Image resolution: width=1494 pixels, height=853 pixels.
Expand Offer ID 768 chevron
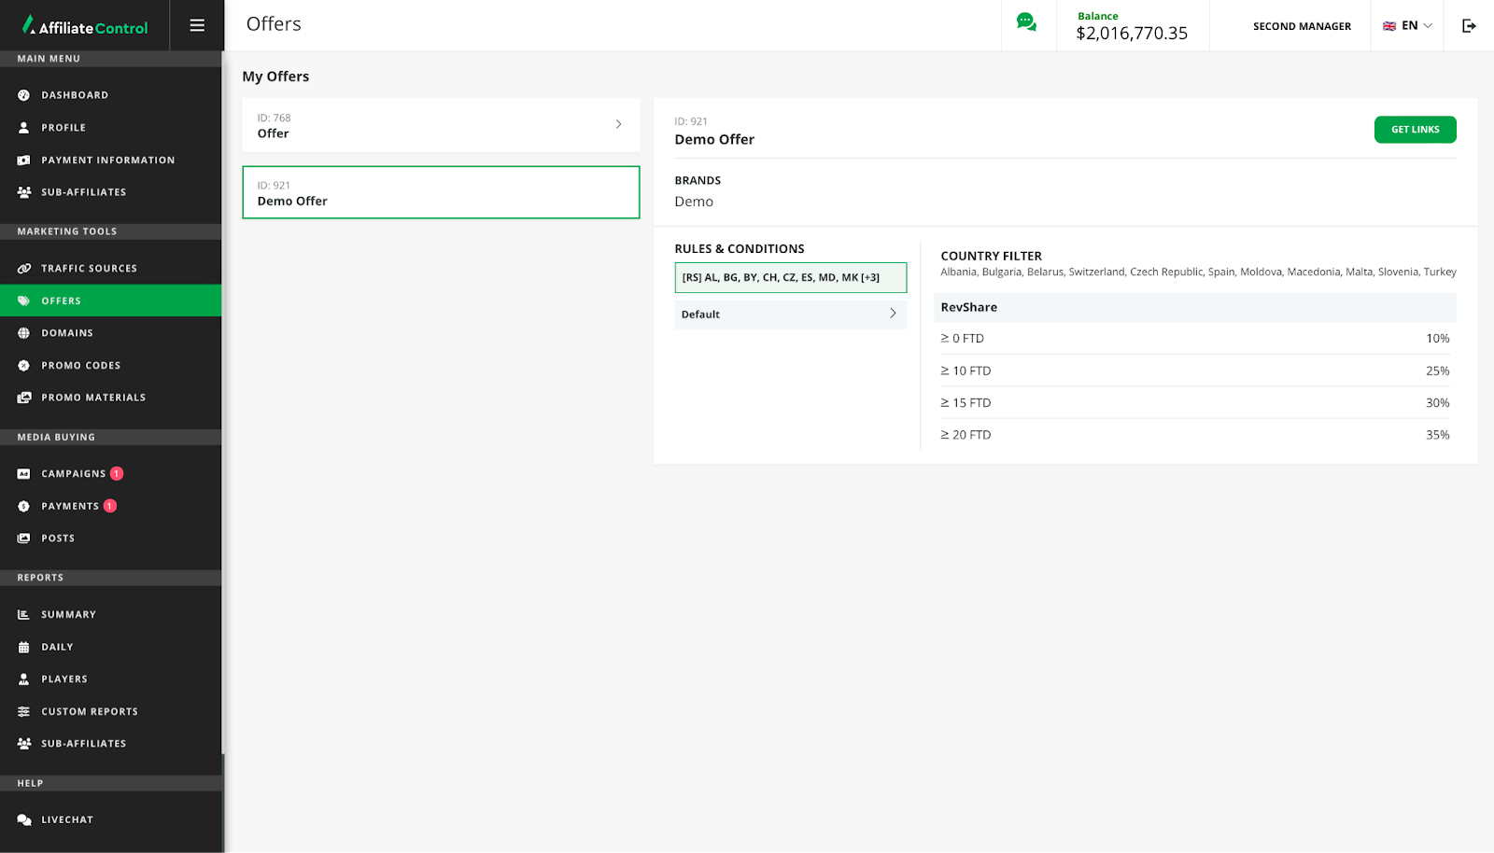click(x=618, y=124)
